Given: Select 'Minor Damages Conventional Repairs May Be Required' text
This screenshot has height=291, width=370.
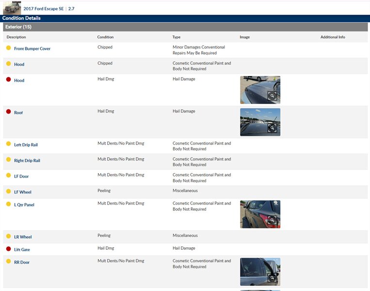Looking at the screenshot, I should (x=199, y=50).
